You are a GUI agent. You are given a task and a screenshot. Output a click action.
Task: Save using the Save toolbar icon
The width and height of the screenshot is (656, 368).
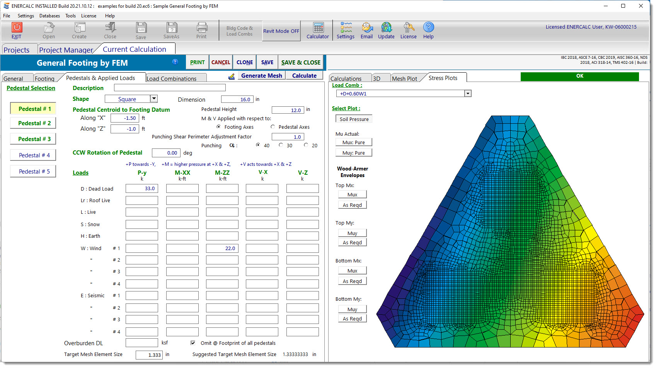click(x=141, y=30)
